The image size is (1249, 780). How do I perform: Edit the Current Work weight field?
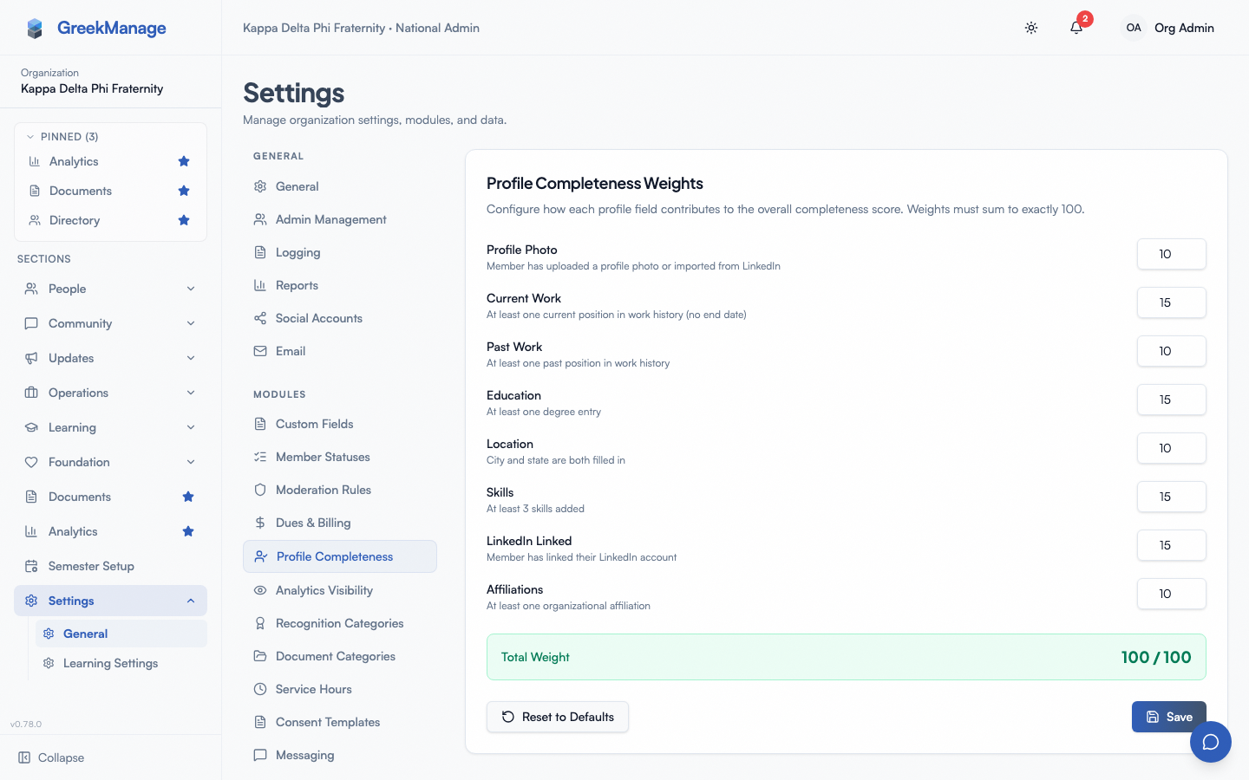point(1172,302)
